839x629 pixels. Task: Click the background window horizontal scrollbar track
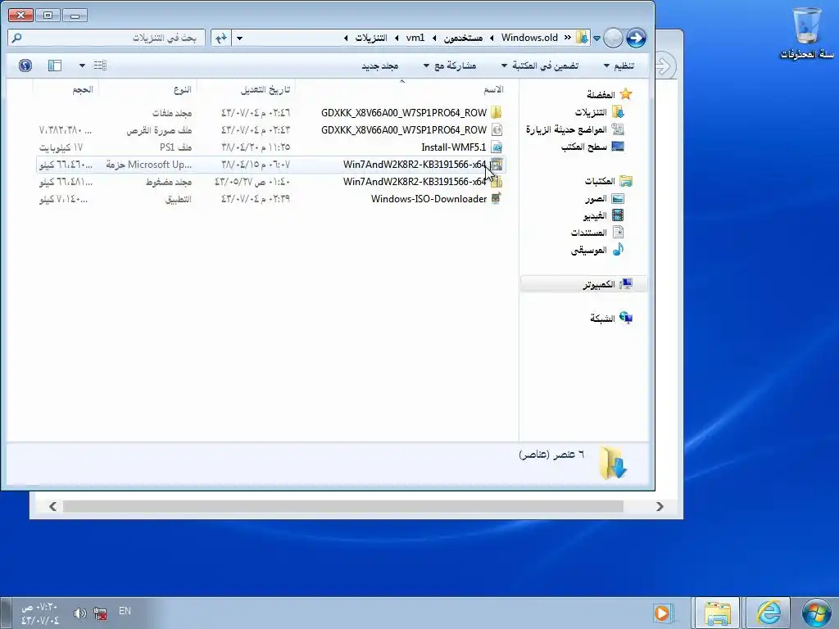click(343, 506)
